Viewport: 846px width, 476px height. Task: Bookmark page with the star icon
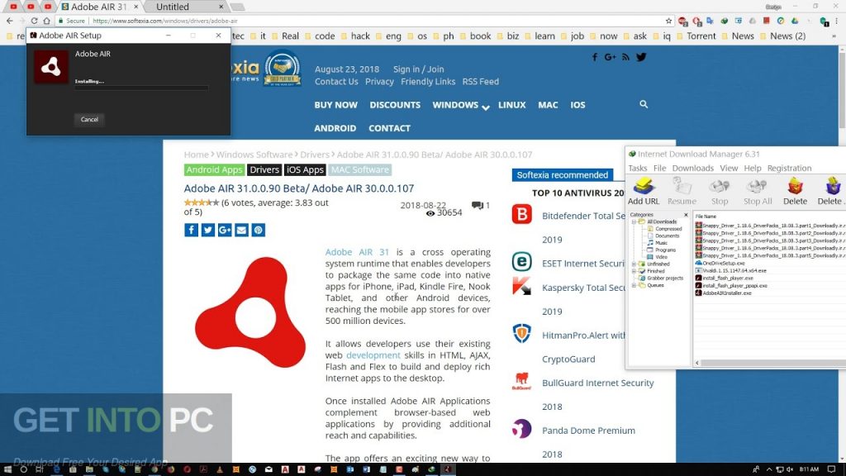coord(669,21)
